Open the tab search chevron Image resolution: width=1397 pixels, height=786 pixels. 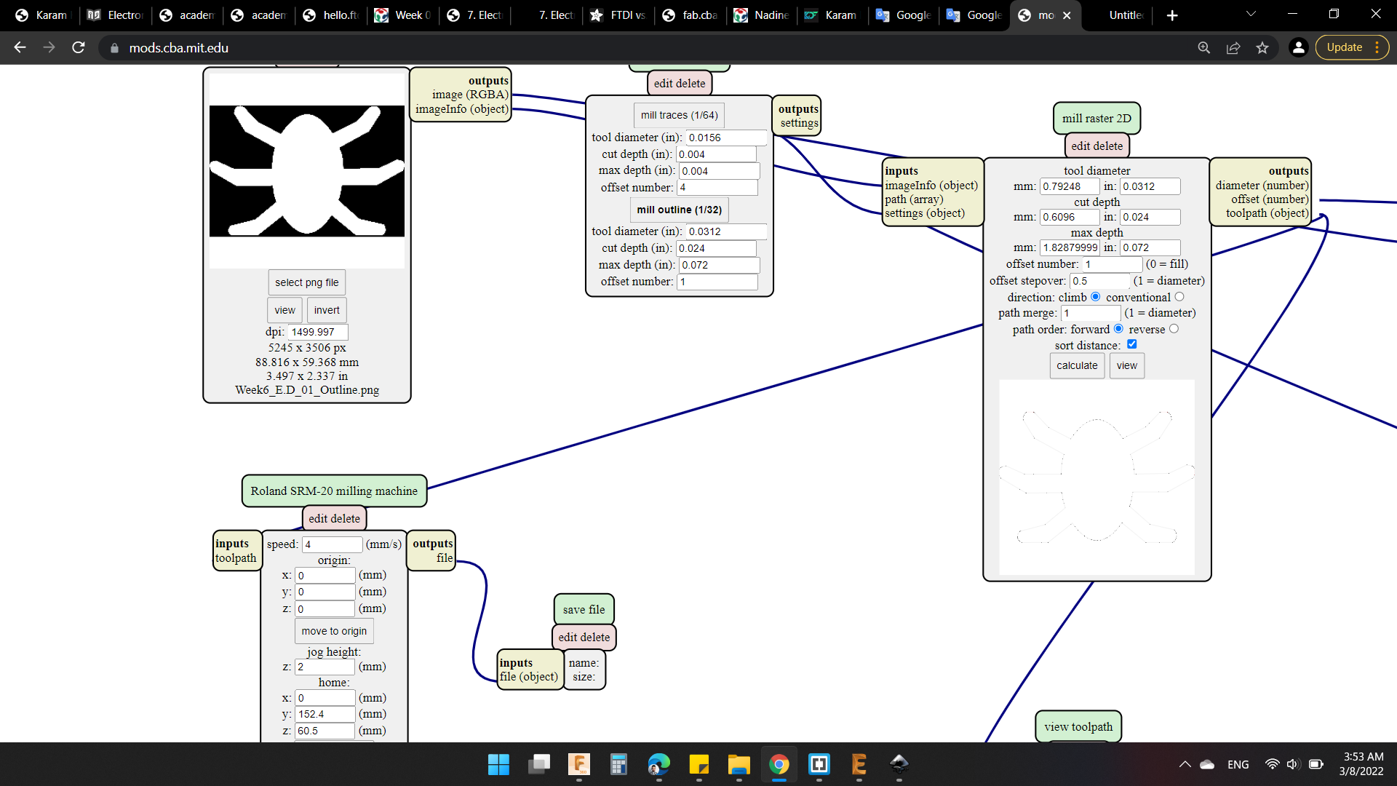click(x=1251, y=14)
